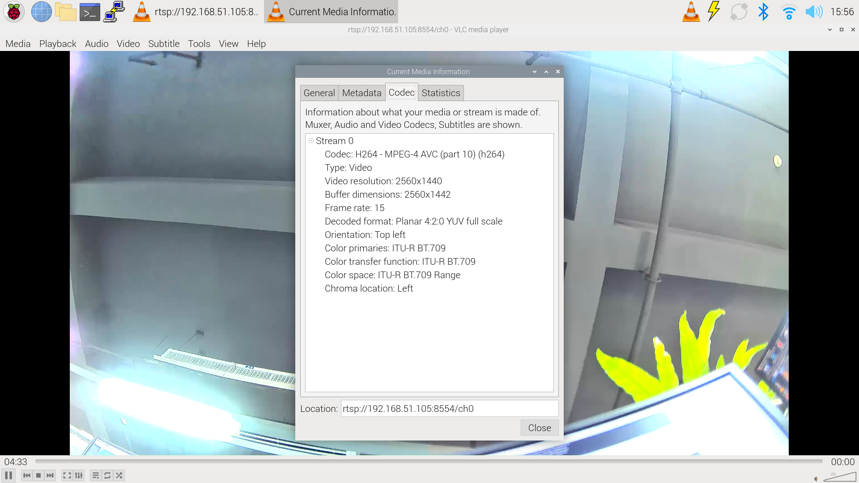
Task: Open extended settings and effects
Action: [x=79, y=475]
